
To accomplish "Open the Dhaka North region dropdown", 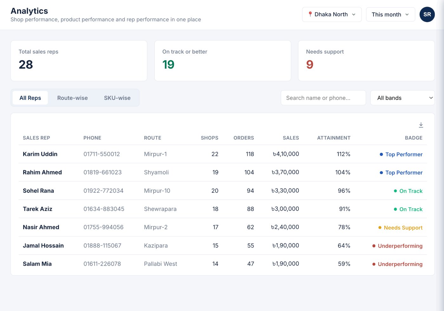I will 332,15.
